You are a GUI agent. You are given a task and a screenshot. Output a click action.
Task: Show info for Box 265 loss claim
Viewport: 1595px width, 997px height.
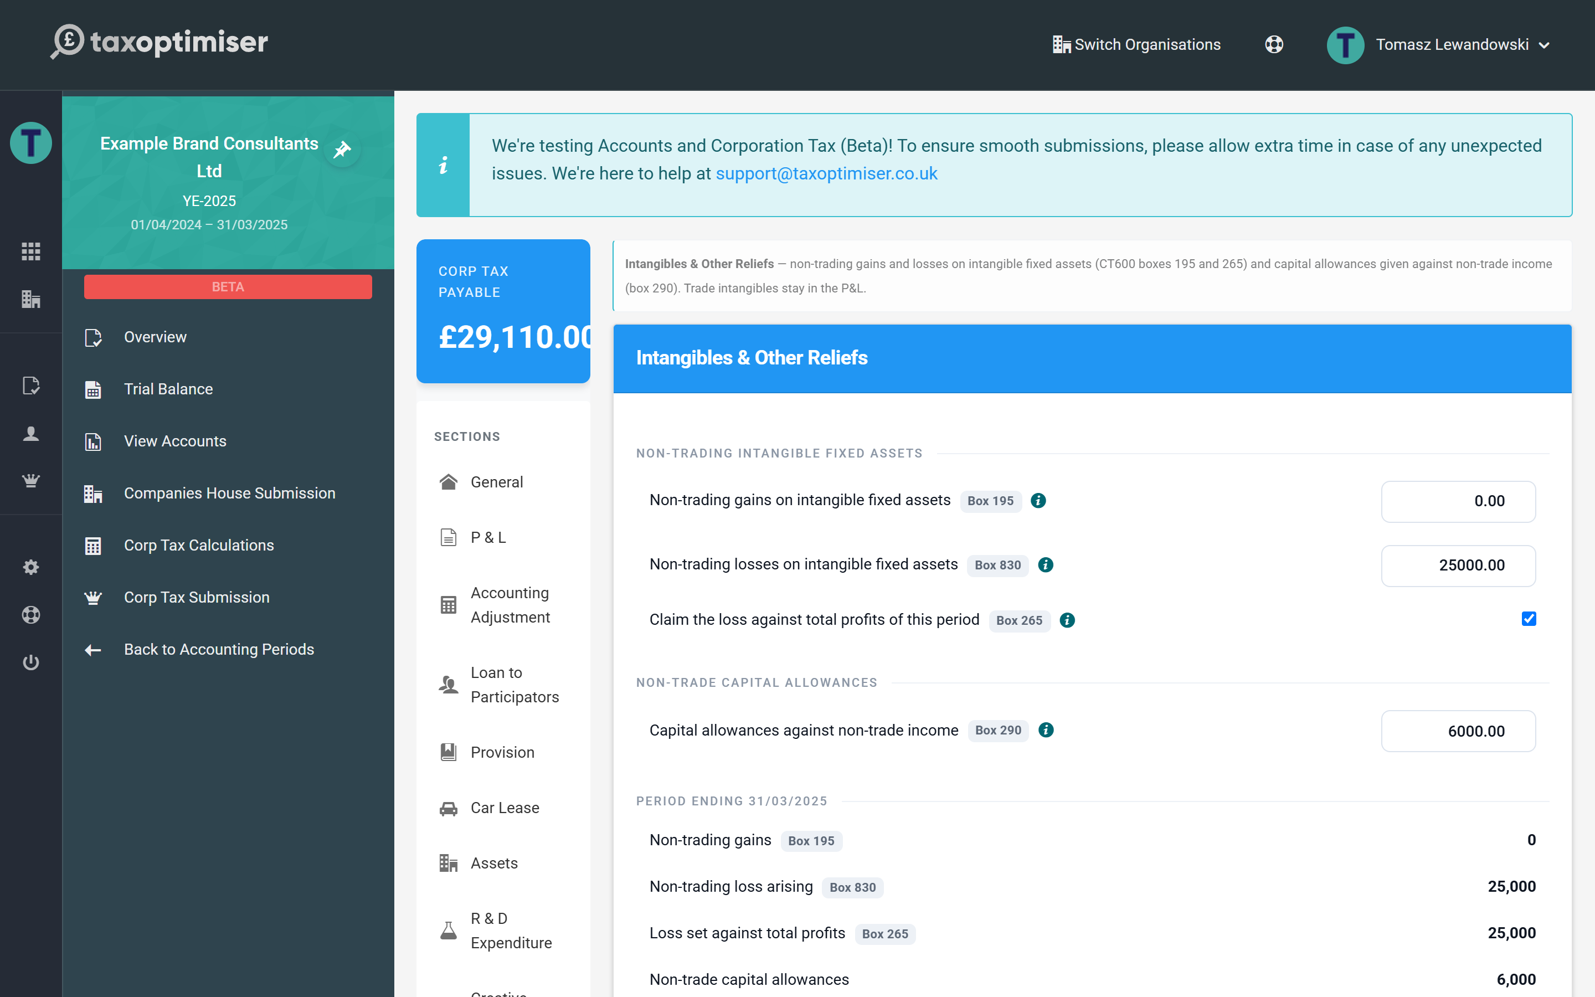tap(1067, 620)
